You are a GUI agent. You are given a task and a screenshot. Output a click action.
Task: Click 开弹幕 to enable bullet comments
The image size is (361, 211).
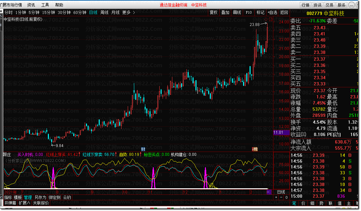pyautogui.click(x=10, y=203)
